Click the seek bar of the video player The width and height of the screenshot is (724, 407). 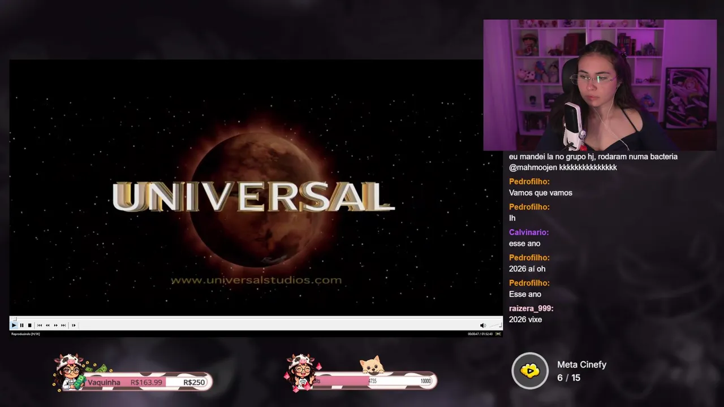[256, 318]
